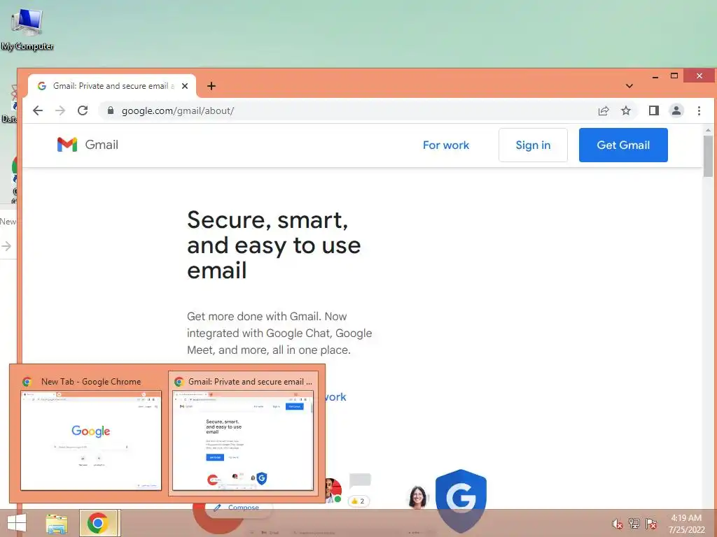Select the My Computer desktop icon
Viewport: 717px width, 537px height.
(27, 29)
